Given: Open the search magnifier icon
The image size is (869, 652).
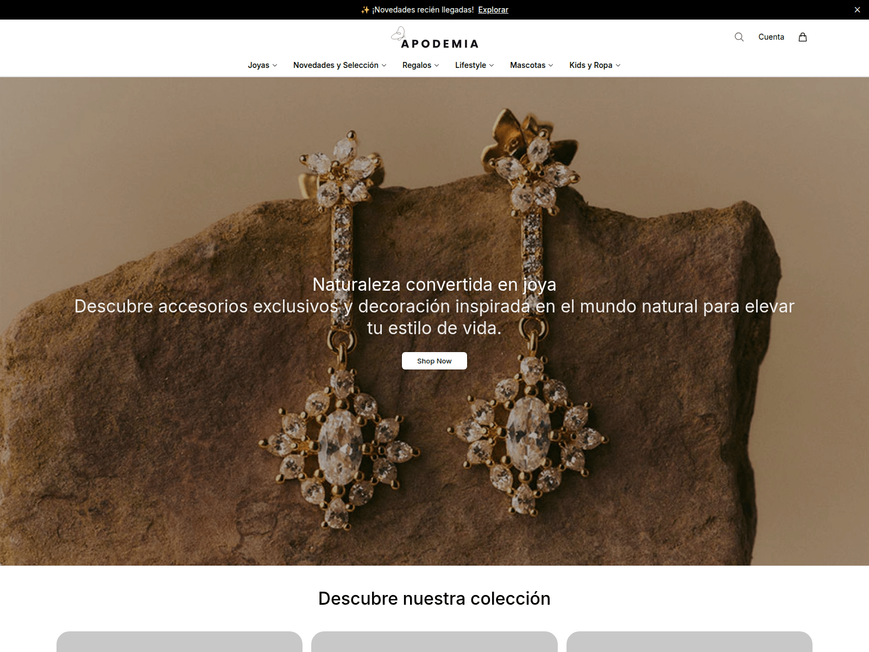Looking at the screenshot, I should tap(739, 37).
